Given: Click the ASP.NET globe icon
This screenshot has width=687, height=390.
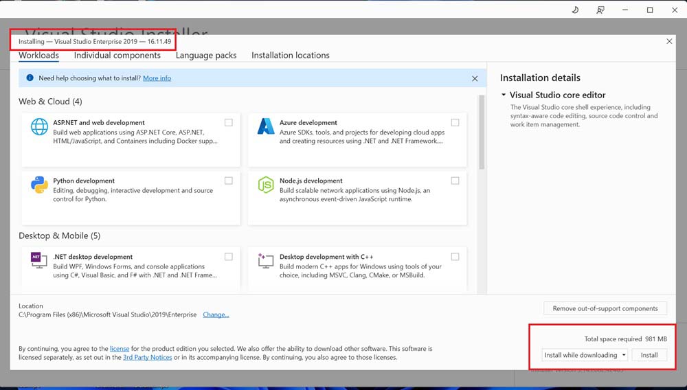Looking at the screenshot, I should point(39,127).
